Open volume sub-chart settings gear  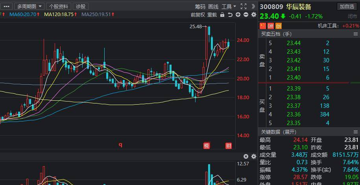(253, 156)
